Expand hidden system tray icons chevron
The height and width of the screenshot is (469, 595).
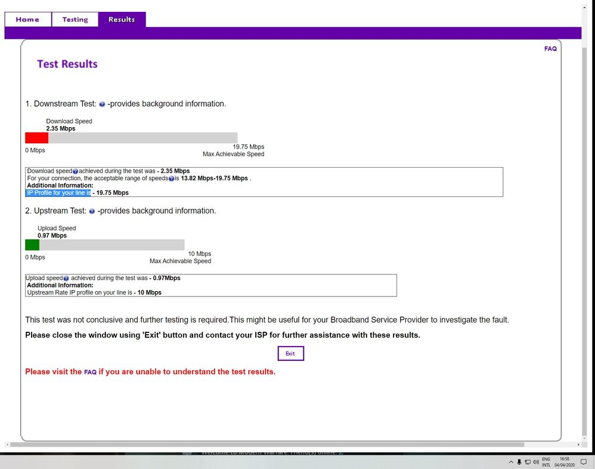click(511, 462)
